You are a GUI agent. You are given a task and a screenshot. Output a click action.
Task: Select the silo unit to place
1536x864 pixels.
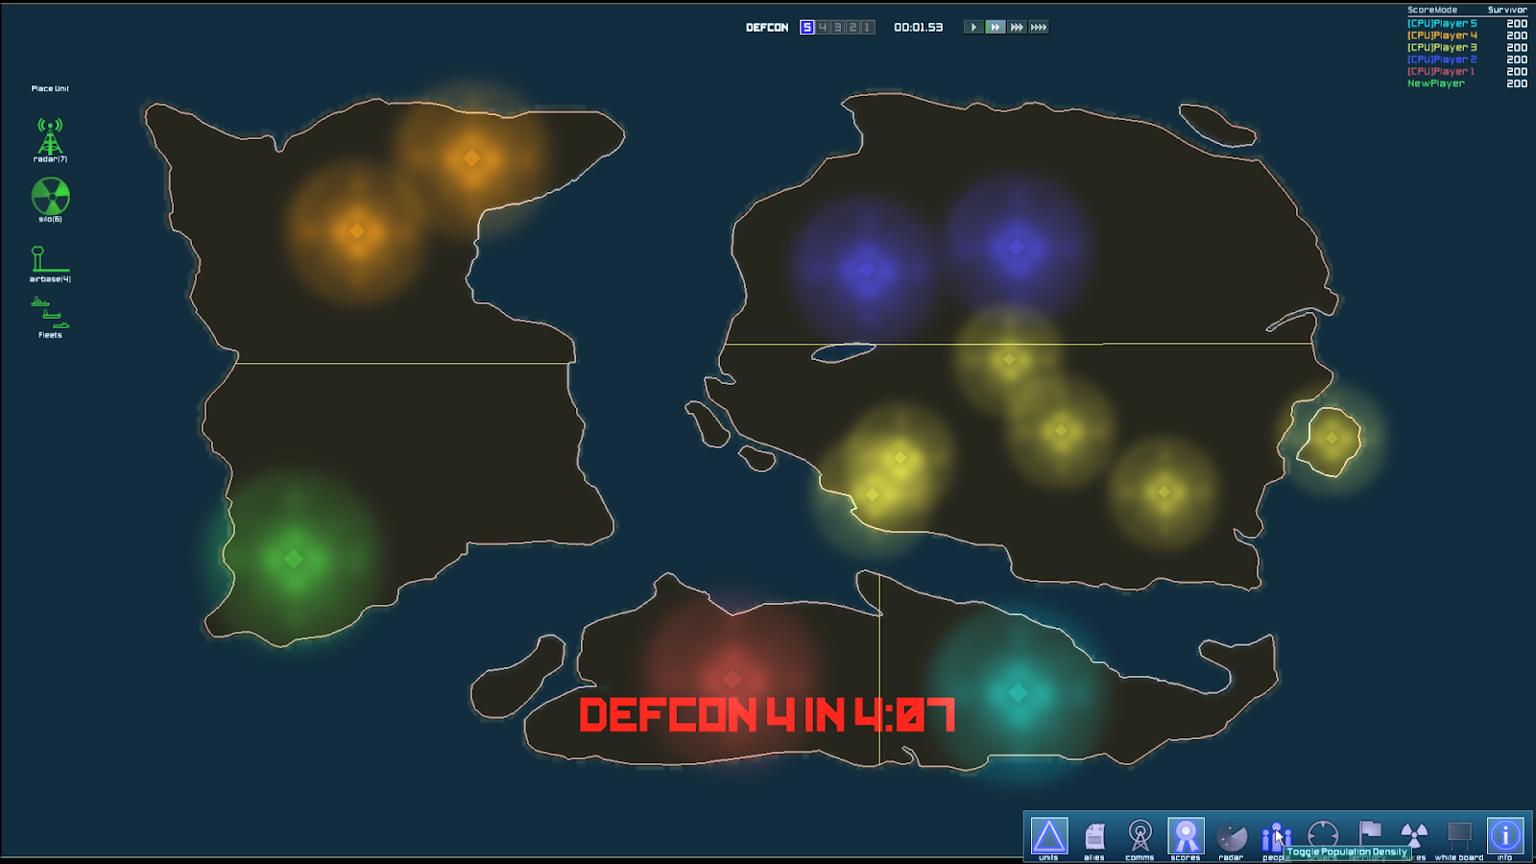pyautogui.click(x=50, y=199)
